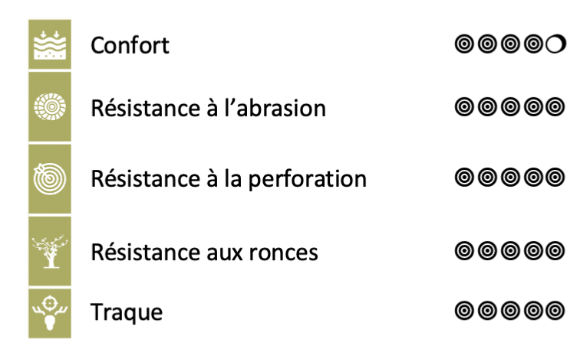580x352 pixels.
Task: Click the Traque deer crosshair icon
Action: (x=50, y=313)
